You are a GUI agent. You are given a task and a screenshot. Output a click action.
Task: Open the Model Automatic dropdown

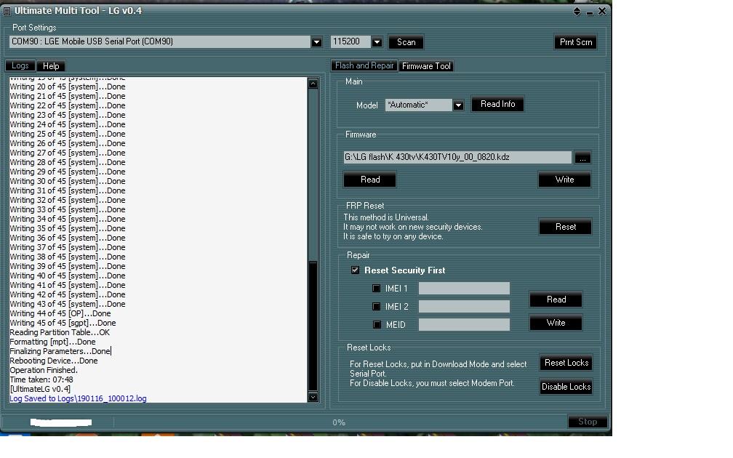458,105
